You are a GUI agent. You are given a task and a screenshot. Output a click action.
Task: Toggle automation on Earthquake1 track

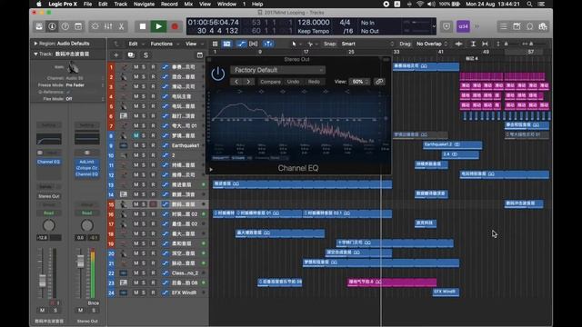pos(166,145)
